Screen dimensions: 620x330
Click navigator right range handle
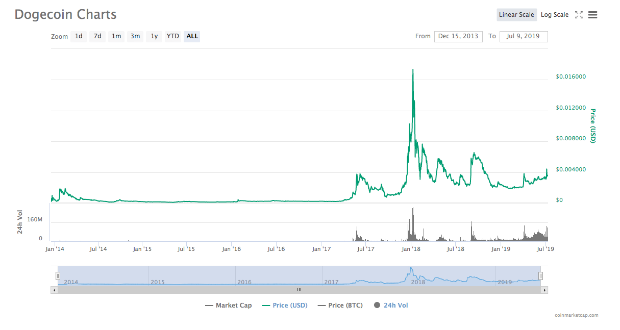(540, 276)
